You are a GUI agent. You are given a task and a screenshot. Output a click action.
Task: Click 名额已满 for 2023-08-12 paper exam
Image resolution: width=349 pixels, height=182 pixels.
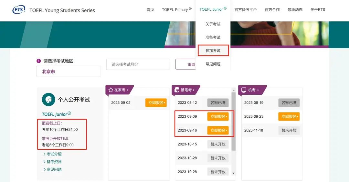218,103
